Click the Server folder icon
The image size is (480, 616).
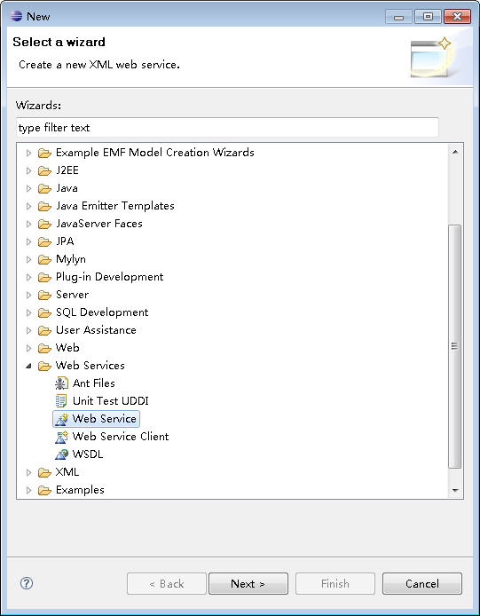[x=44, y=295]
